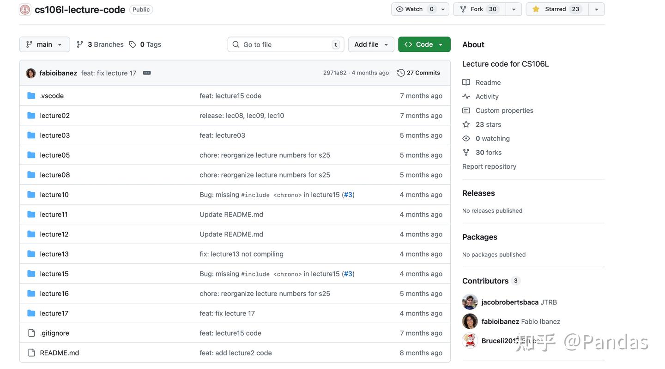665x369 pixels.
Task: Click the repository owner avatar icon
Action: click(25, 9)
